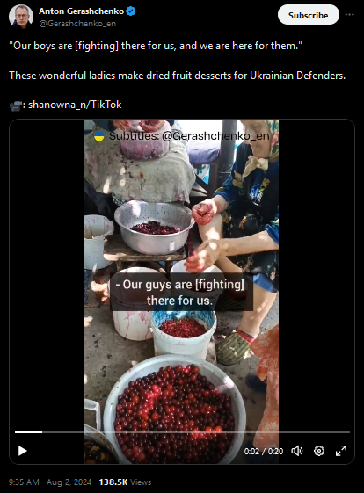Click the on-video subtitle caption box
This screenshot has width=364, height=493.
tap(181, 292)
